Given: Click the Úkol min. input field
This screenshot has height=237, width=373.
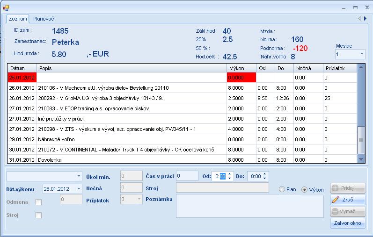Looking at the screenshot, I should [132, 176].
